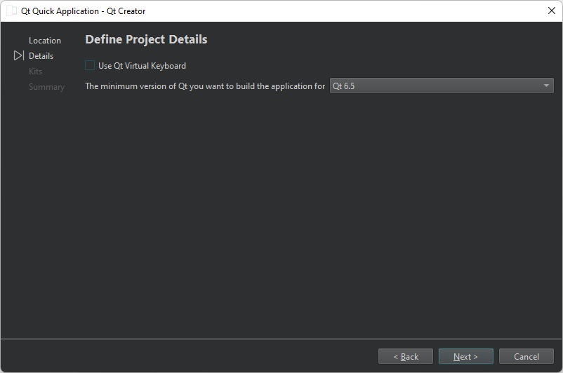The height and width of the screenshot is (373, 563).
Task: Enable the Use Qt Virtual Keyboard checkbox
Action: pyautogui.click(x=90, y=66)
